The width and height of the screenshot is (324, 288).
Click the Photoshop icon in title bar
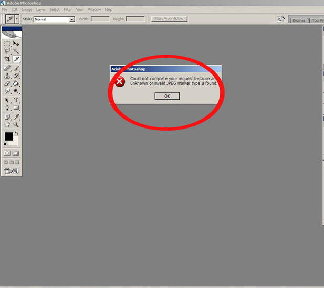coord(3,3)
